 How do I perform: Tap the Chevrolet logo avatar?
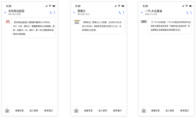pos(77,22)
